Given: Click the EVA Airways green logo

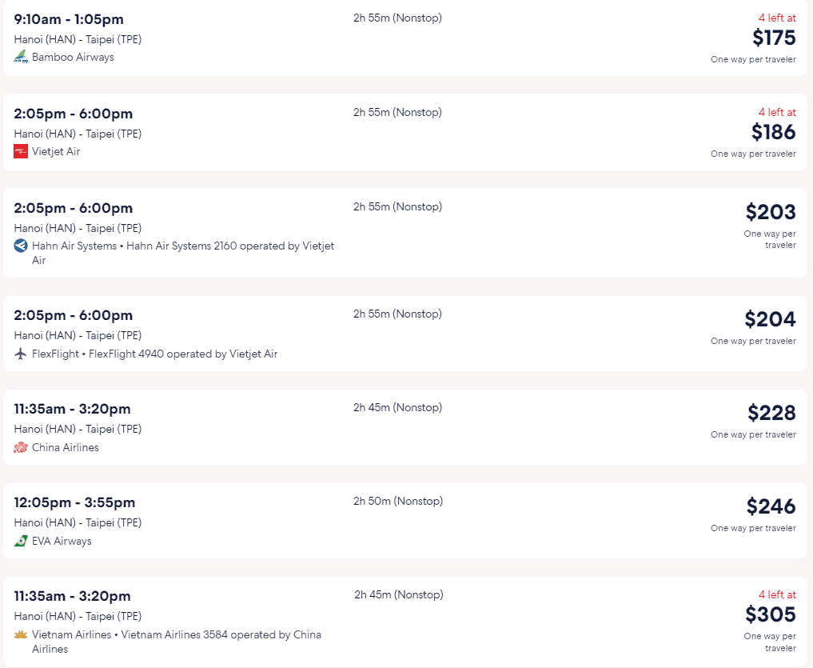Looking at the screenshot, I should click(21, 541).
